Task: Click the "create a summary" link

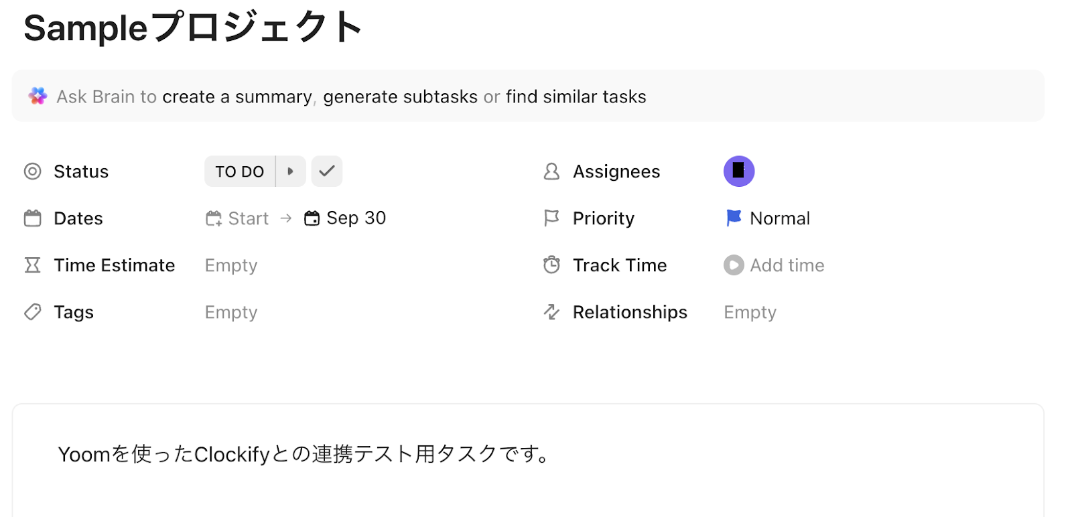Action: pos(237,97)
